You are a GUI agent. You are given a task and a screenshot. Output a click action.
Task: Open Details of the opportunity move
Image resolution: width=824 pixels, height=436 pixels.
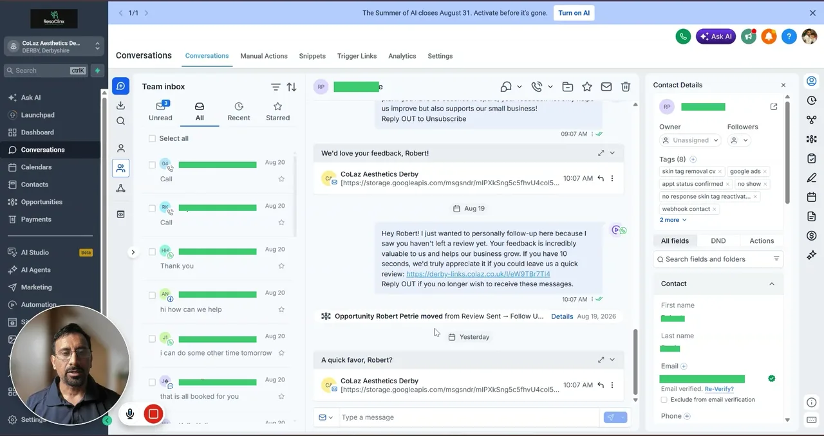pos(562,316)
